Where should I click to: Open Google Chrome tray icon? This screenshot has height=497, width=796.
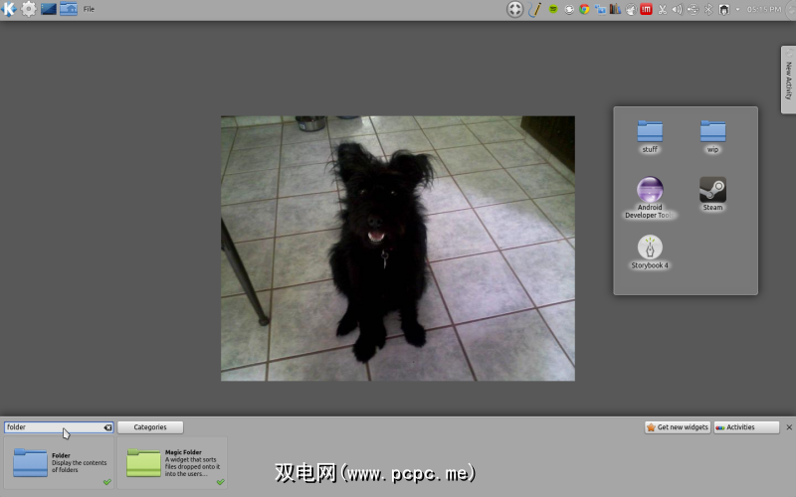point(584,9)
